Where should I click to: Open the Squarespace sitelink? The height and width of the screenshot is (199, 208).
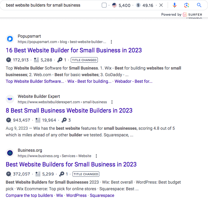tap(102, 195)
